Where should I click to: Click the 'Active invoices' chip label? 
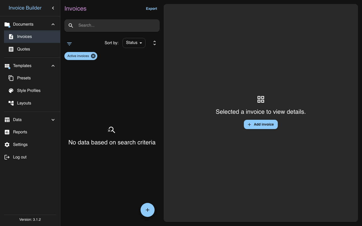78,56
